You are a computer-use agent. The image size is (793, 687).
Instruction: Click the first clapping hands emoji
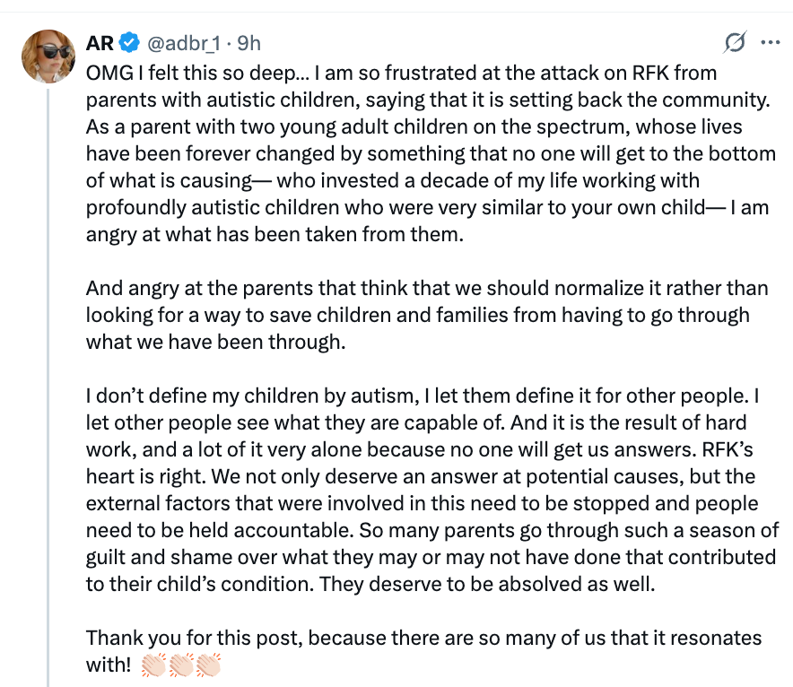(155, 665)
